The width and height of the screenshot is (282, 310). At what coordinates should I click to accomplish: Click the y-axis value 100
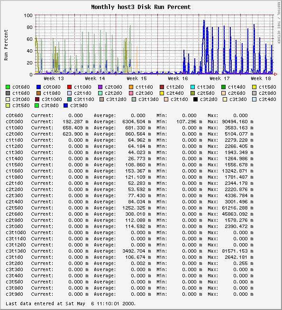(28, 15)
